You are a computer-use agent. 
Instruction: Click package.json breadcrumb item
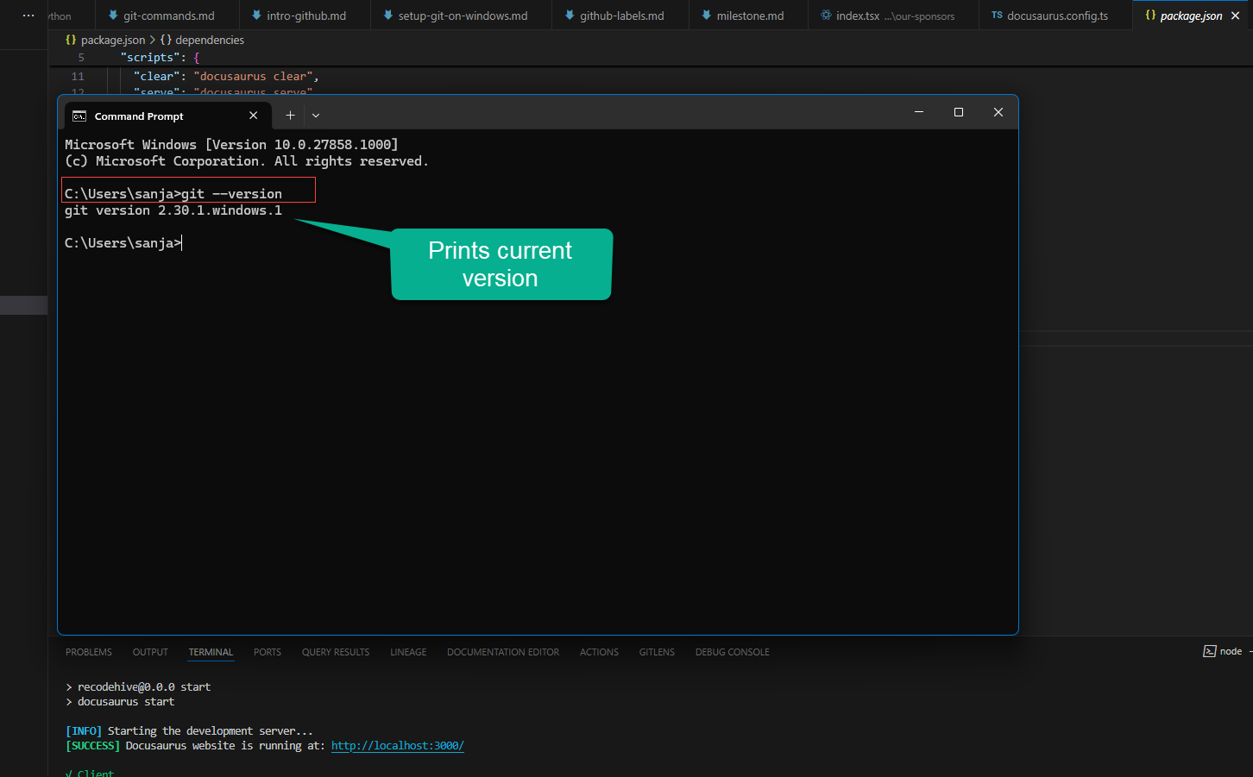(112, 40)
